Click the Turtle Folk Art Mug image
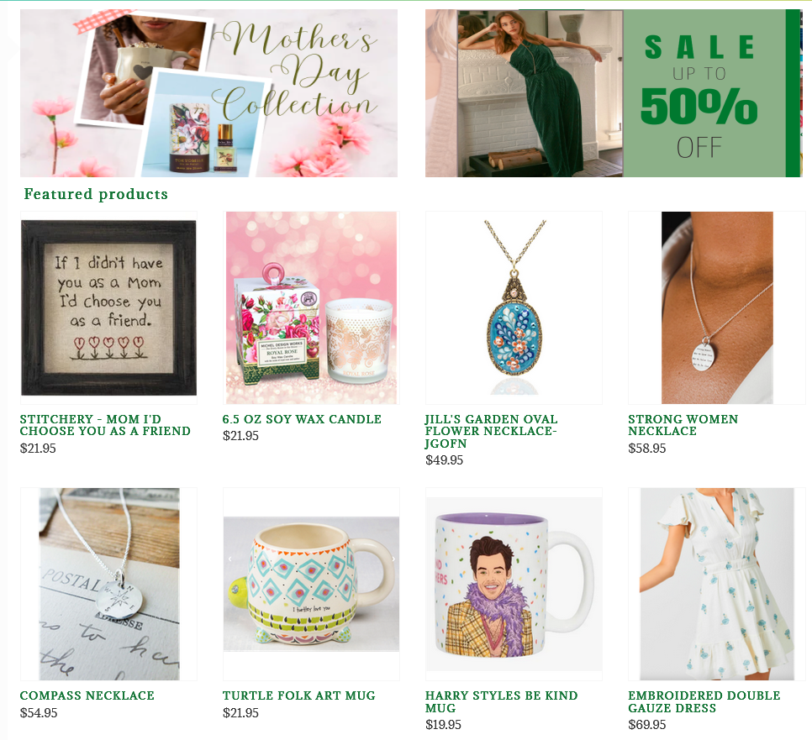The image size is (812, 740). point(311,584)
